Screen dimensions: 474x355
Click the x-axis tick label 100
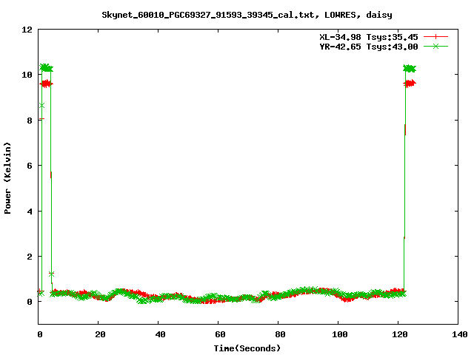pos(340,334)
